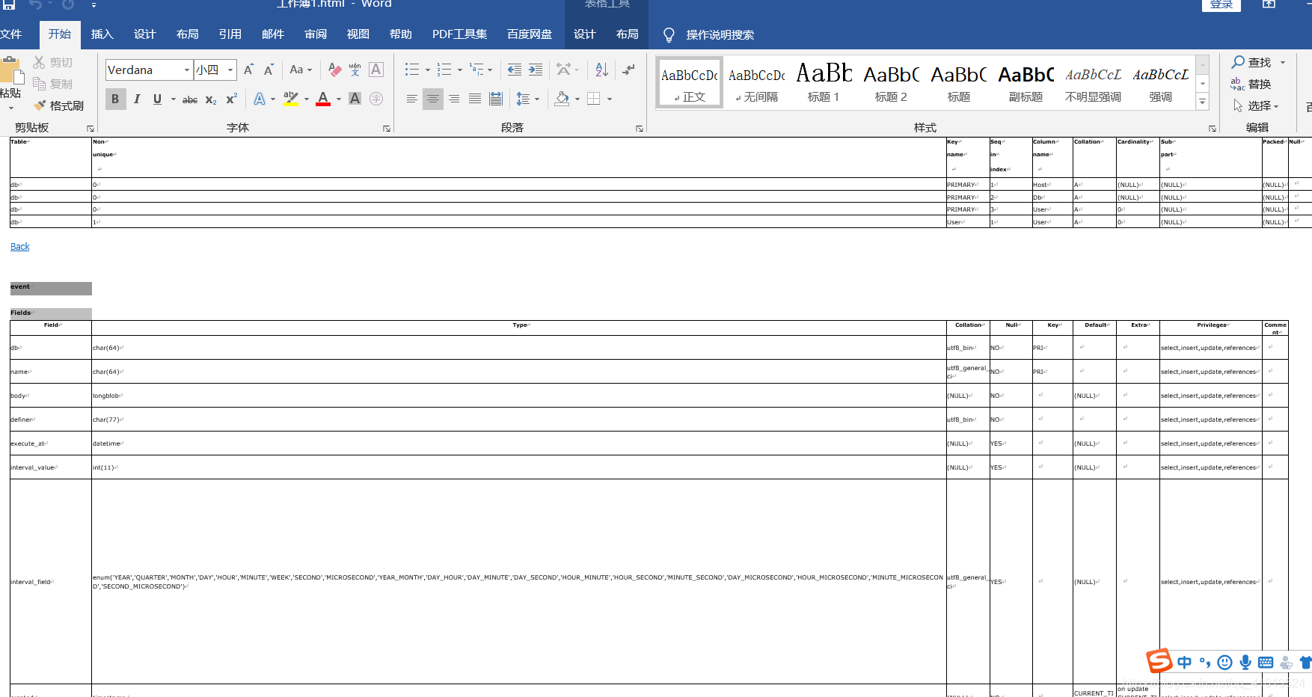Open the 百度网盘 tab
The image size is (1312, 697).
pyautogui.click(x=530, y=34)
